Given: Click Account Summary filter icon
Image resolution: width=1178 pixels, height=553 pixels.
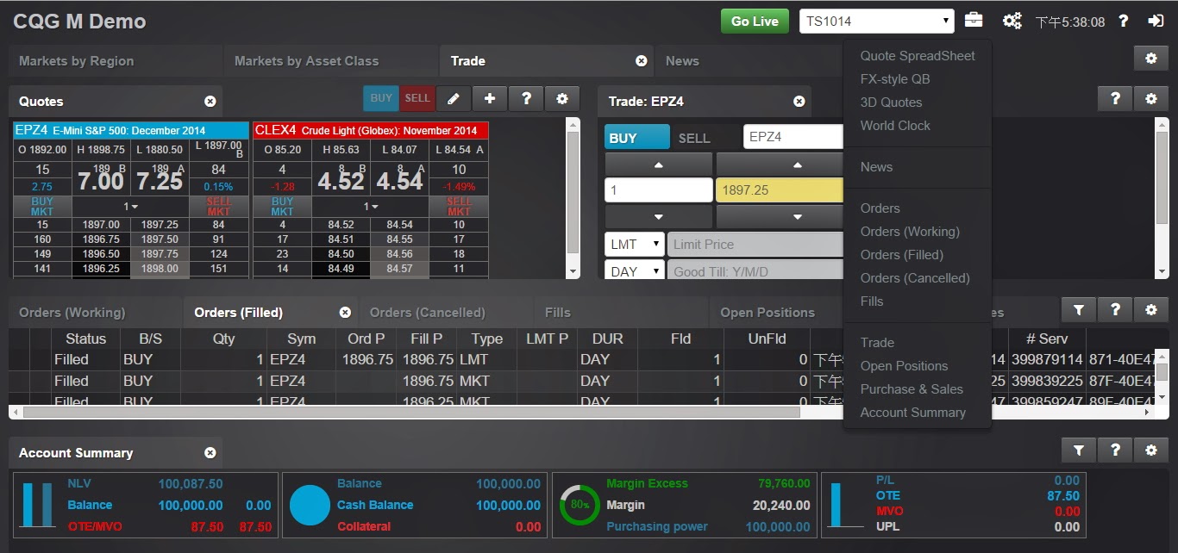Looking at the screenshot, I should point(1078,450).
